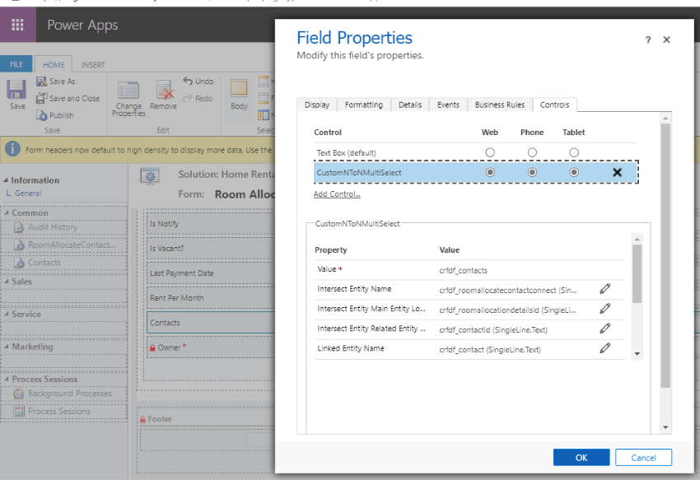This screenshot has width=700, height=480.
Task: Click the Add Control link
Action: tap(337, 194)
